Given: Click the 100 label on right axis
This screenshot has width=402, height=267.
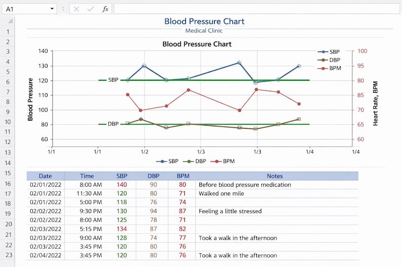Looking at the screenshot, I should (363, 51).
